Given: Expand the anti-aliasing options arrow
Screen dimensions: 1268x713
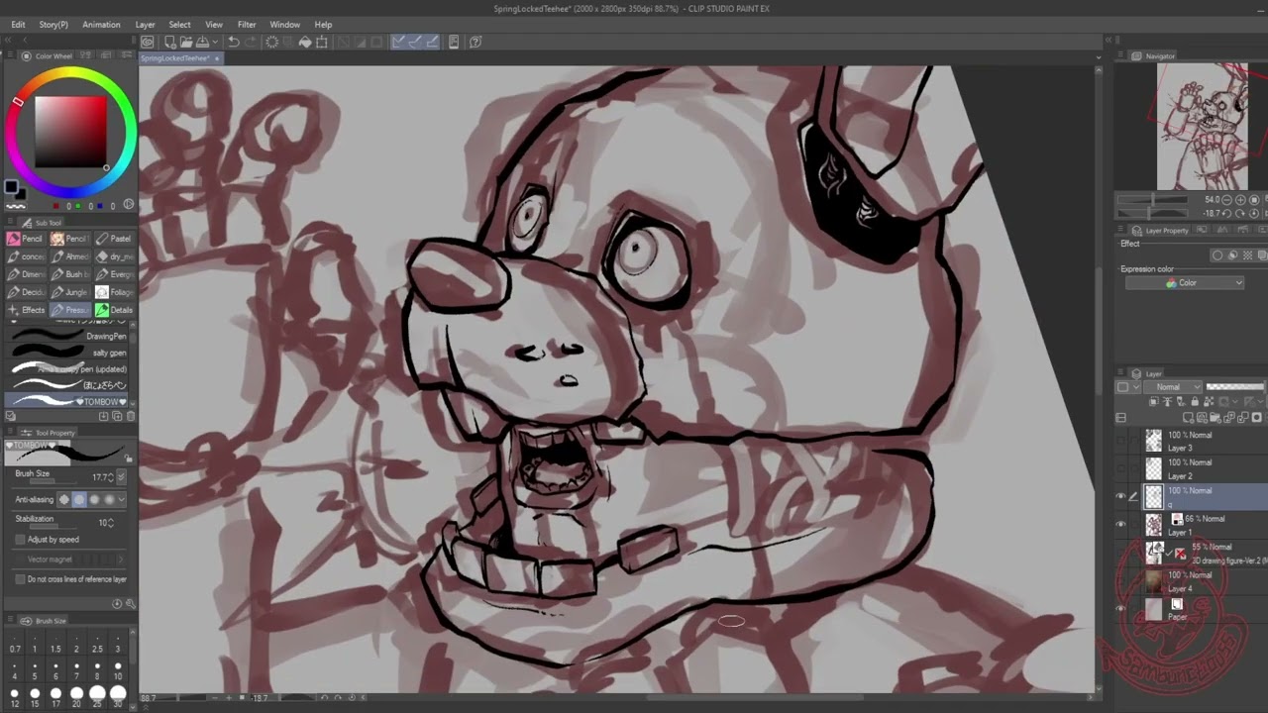Looking at the screenshot, I should pyautogui.click(x=121, y=500).
